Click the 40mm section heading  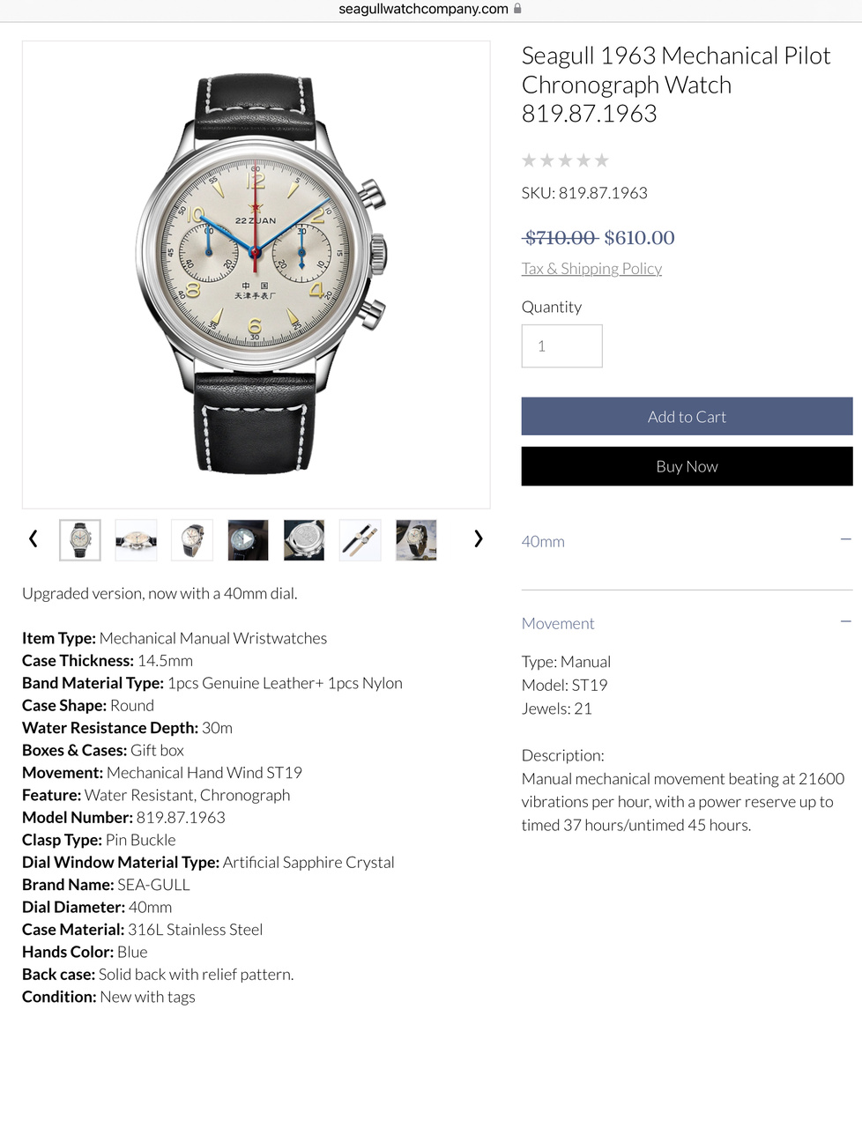(543, 541)
